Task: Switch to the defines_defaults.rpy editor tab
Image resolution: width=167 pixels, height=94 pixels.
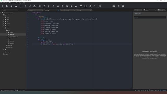Action: coord(68,10)
